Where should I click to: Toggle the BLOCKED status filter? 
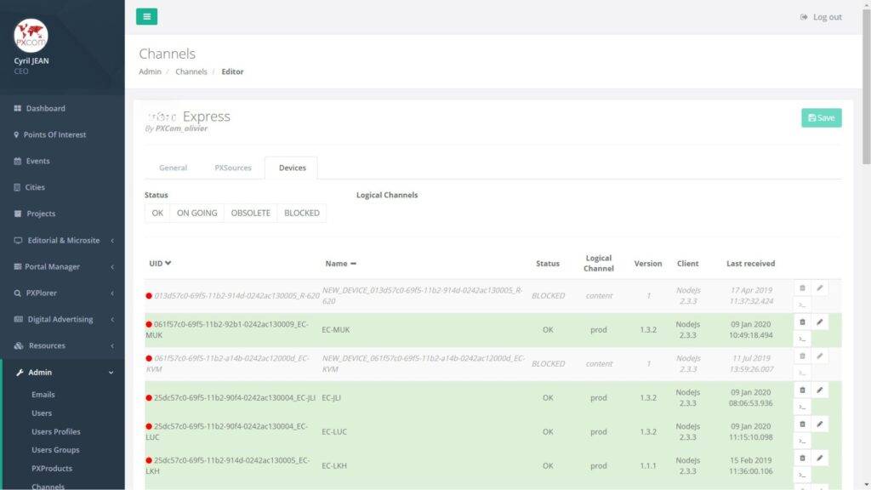coord(302,213)
